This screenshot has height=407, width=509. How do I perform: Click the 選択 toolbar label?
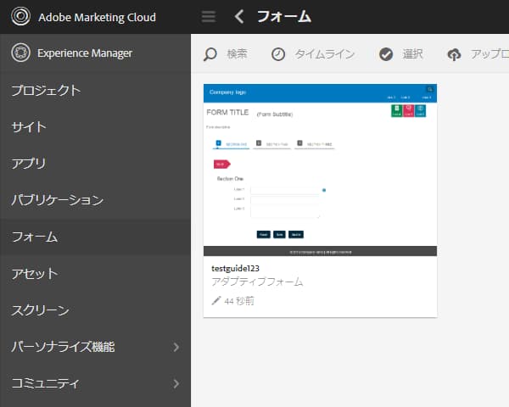click(x=412, y=54)
